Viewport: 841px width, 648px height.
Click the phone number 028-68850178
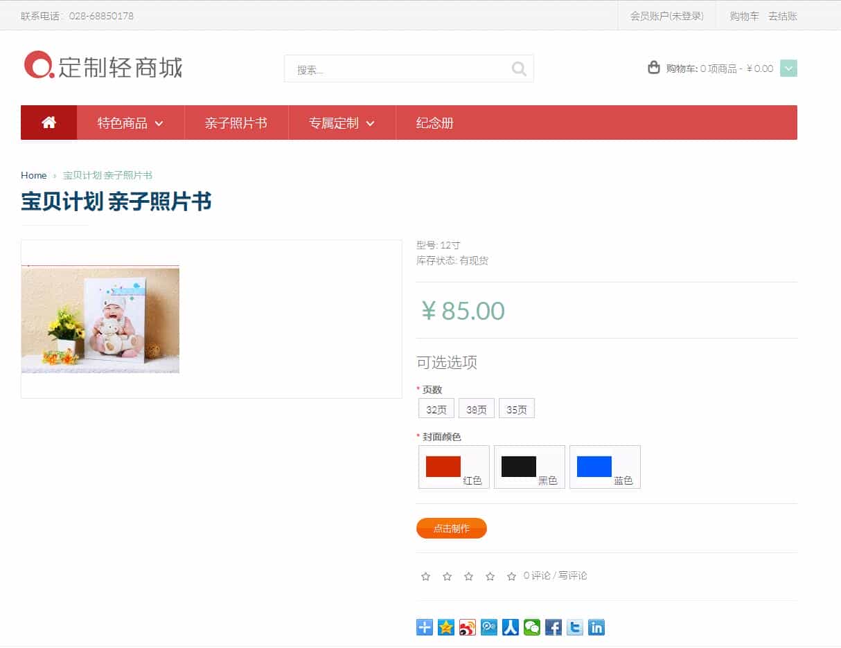tap(101, 16)
